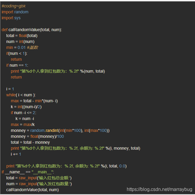195x195 pixels.
Task: Click the 'monney = random.randint(...)' line
Action: 60,131
